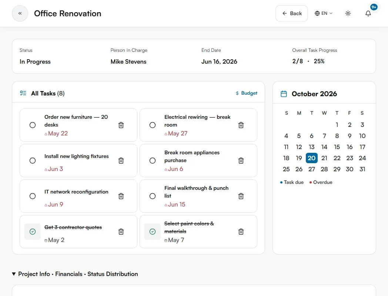
Task: Click the October 2026 heading
Action: coord(314,94)
